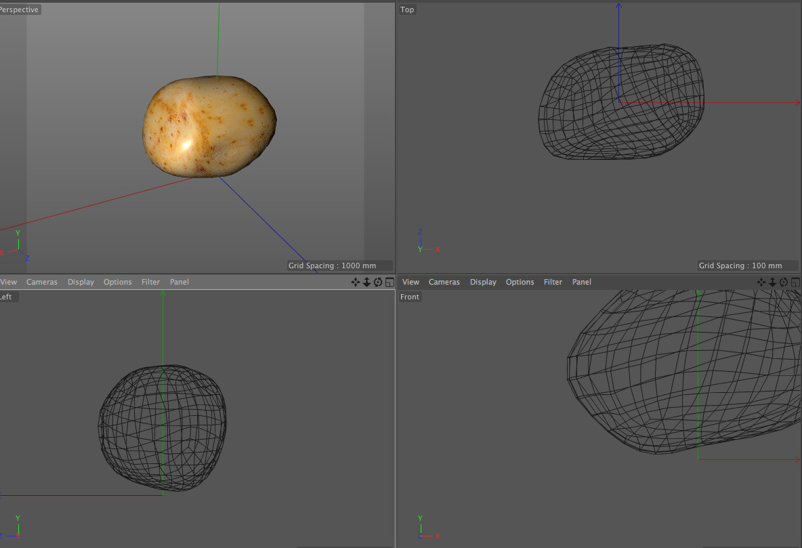Click the zoom camera icon above Left viewport

[x=366, y=282]
